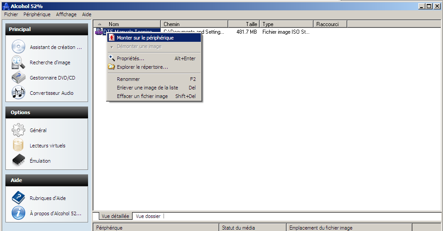
Task: Click the Convertisseur Audio music icon
Action: tap(18, 93)
